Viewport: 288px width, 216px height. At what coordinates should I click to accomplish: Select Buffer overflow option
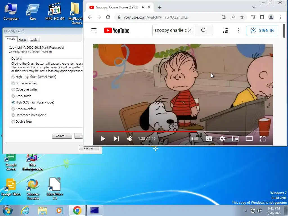tap(24, 83)
